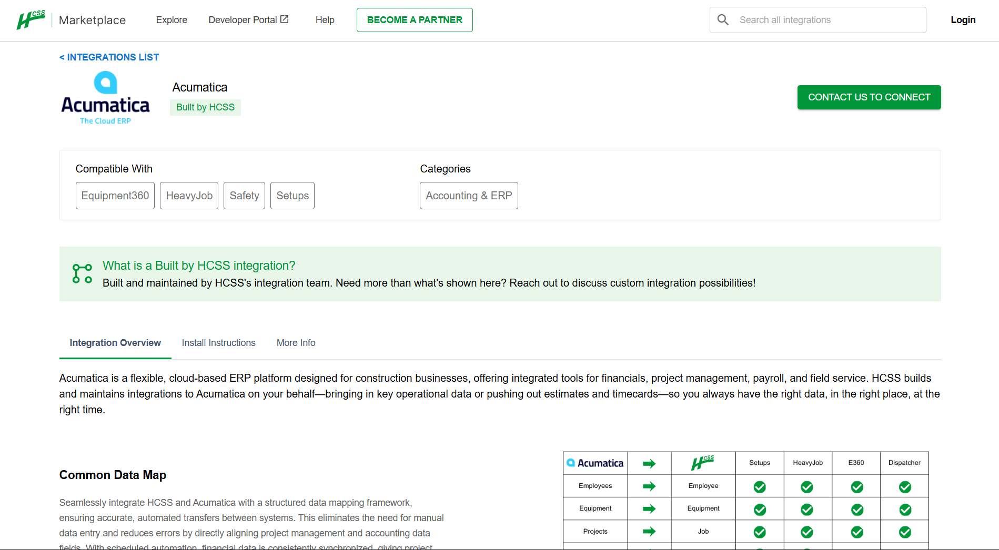Screen dimensions: 999x550
Task: Click the external link icon beside Developer Portal
Action: tap(285, 19)
